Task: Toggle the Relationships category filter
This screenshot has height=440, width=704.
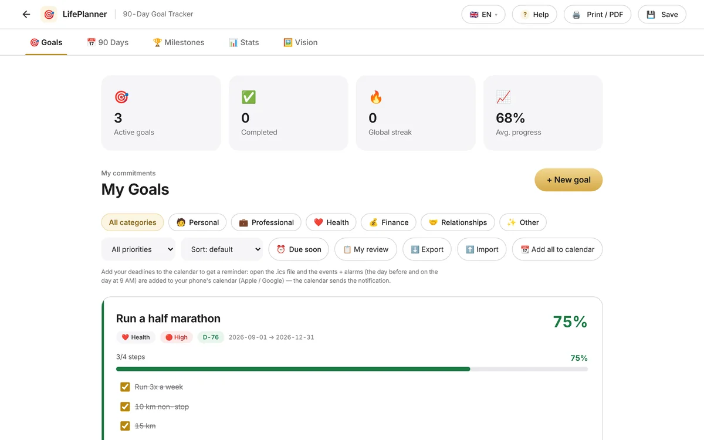Action: click(x=458, y=222)
